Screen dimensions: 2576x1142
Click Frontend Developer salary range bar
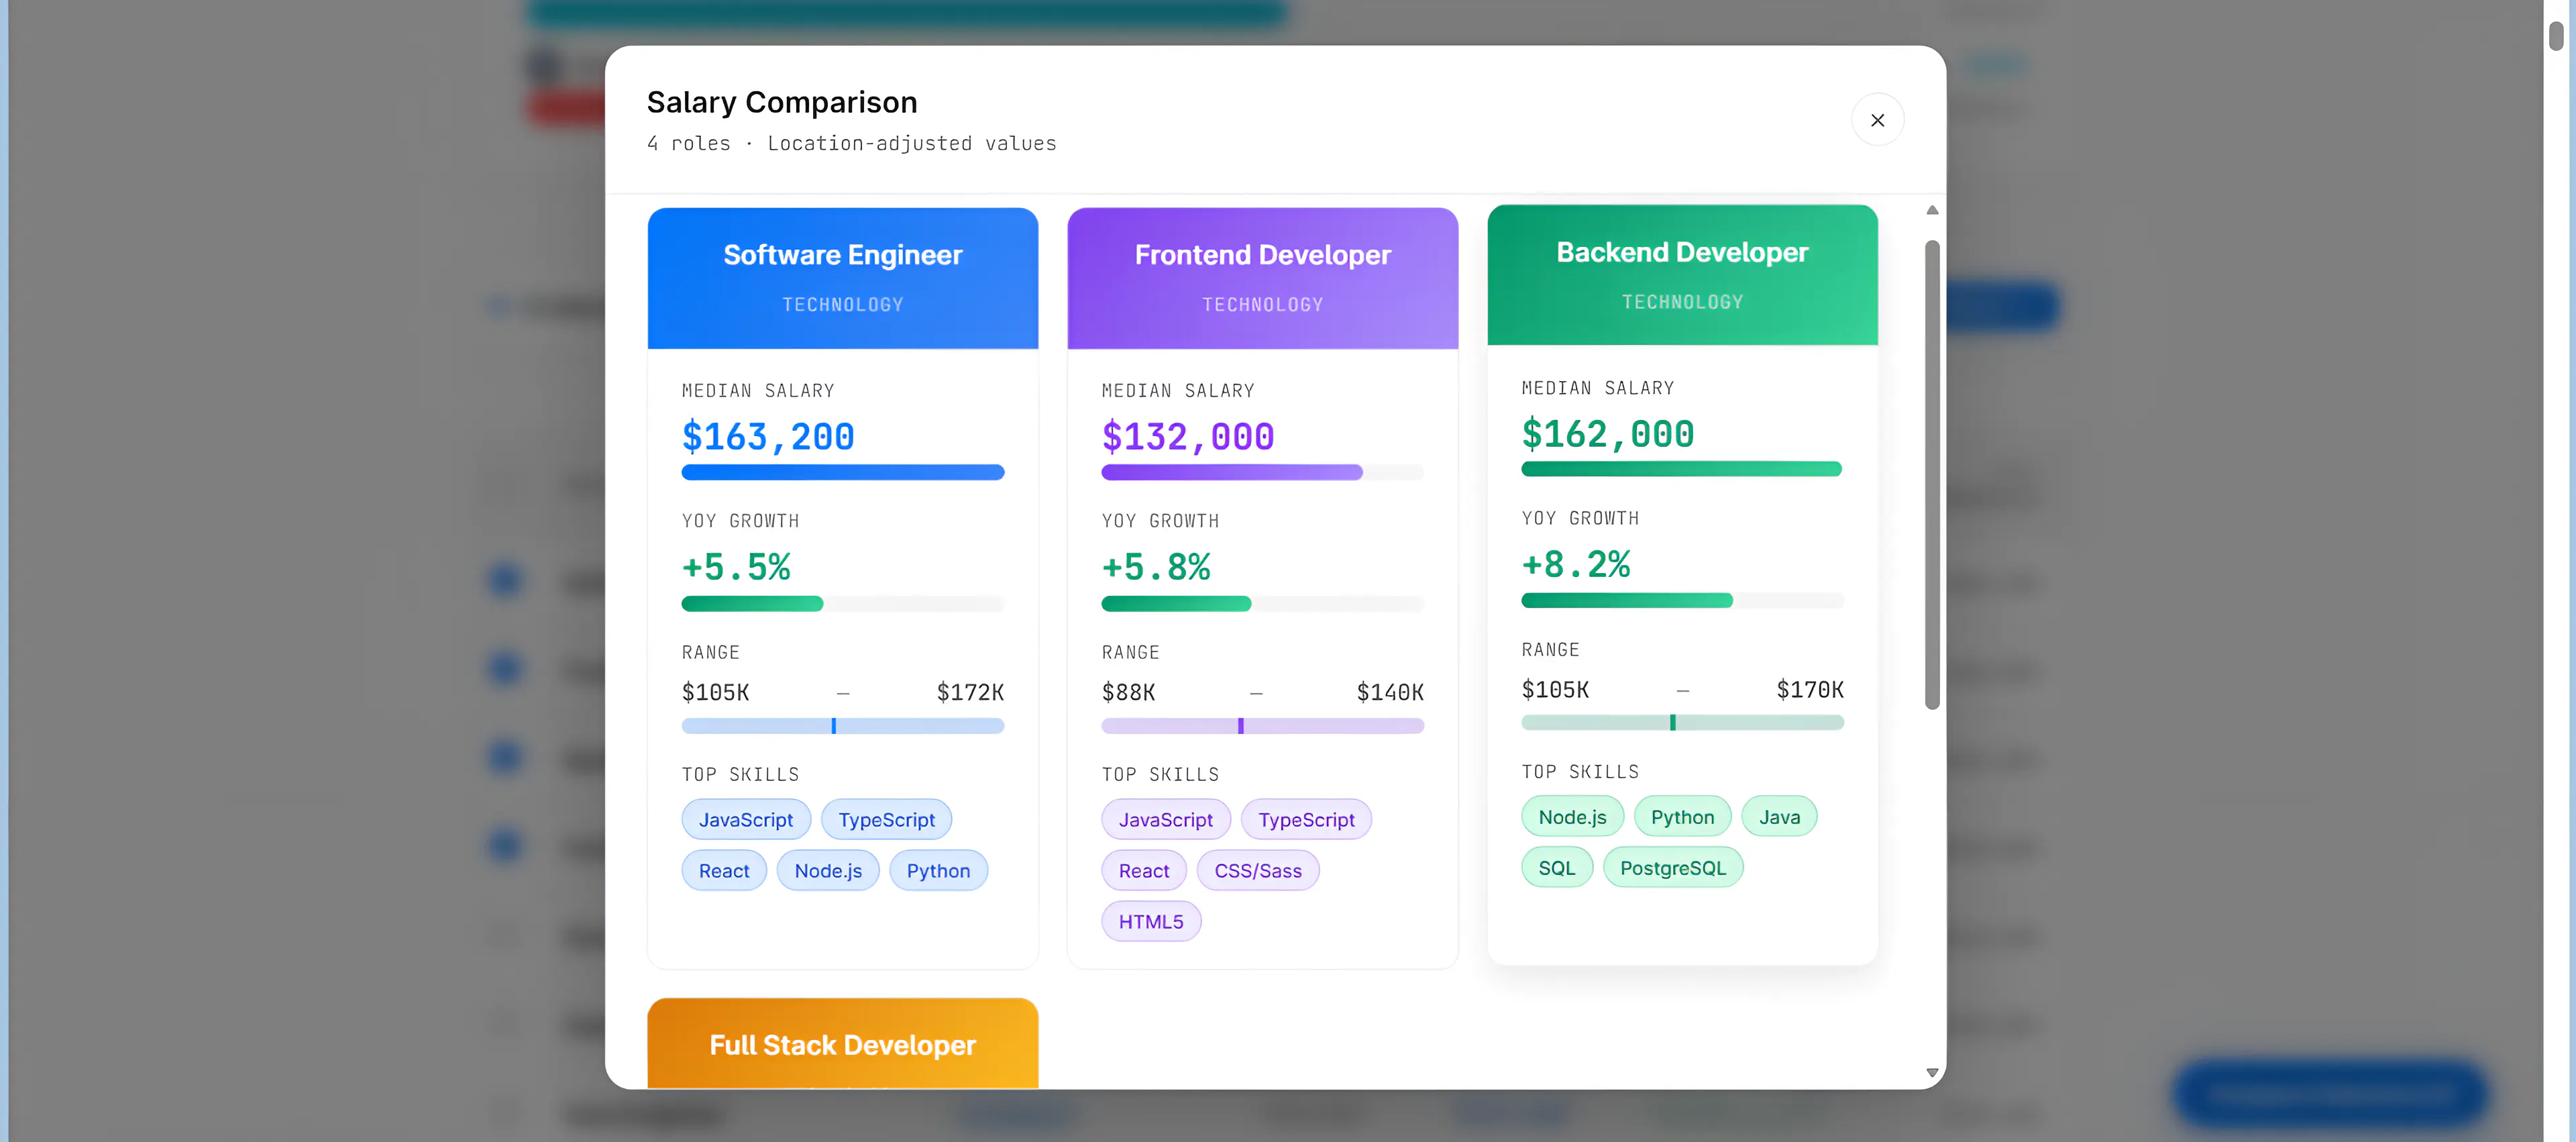tap(1262, 726)
